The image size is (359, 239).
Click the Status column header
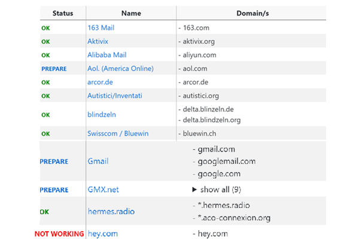(62, 13)
